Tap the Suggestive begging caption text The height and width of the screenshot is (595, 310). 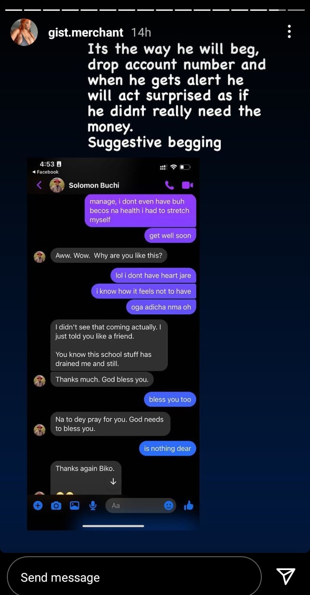click(155, 142)
